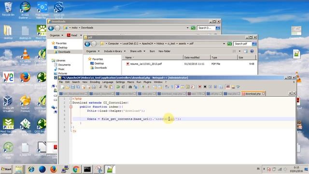Click Read button in Downloads window
The height and width of the screenshot is (174, 309).
[x=72, y=35]
